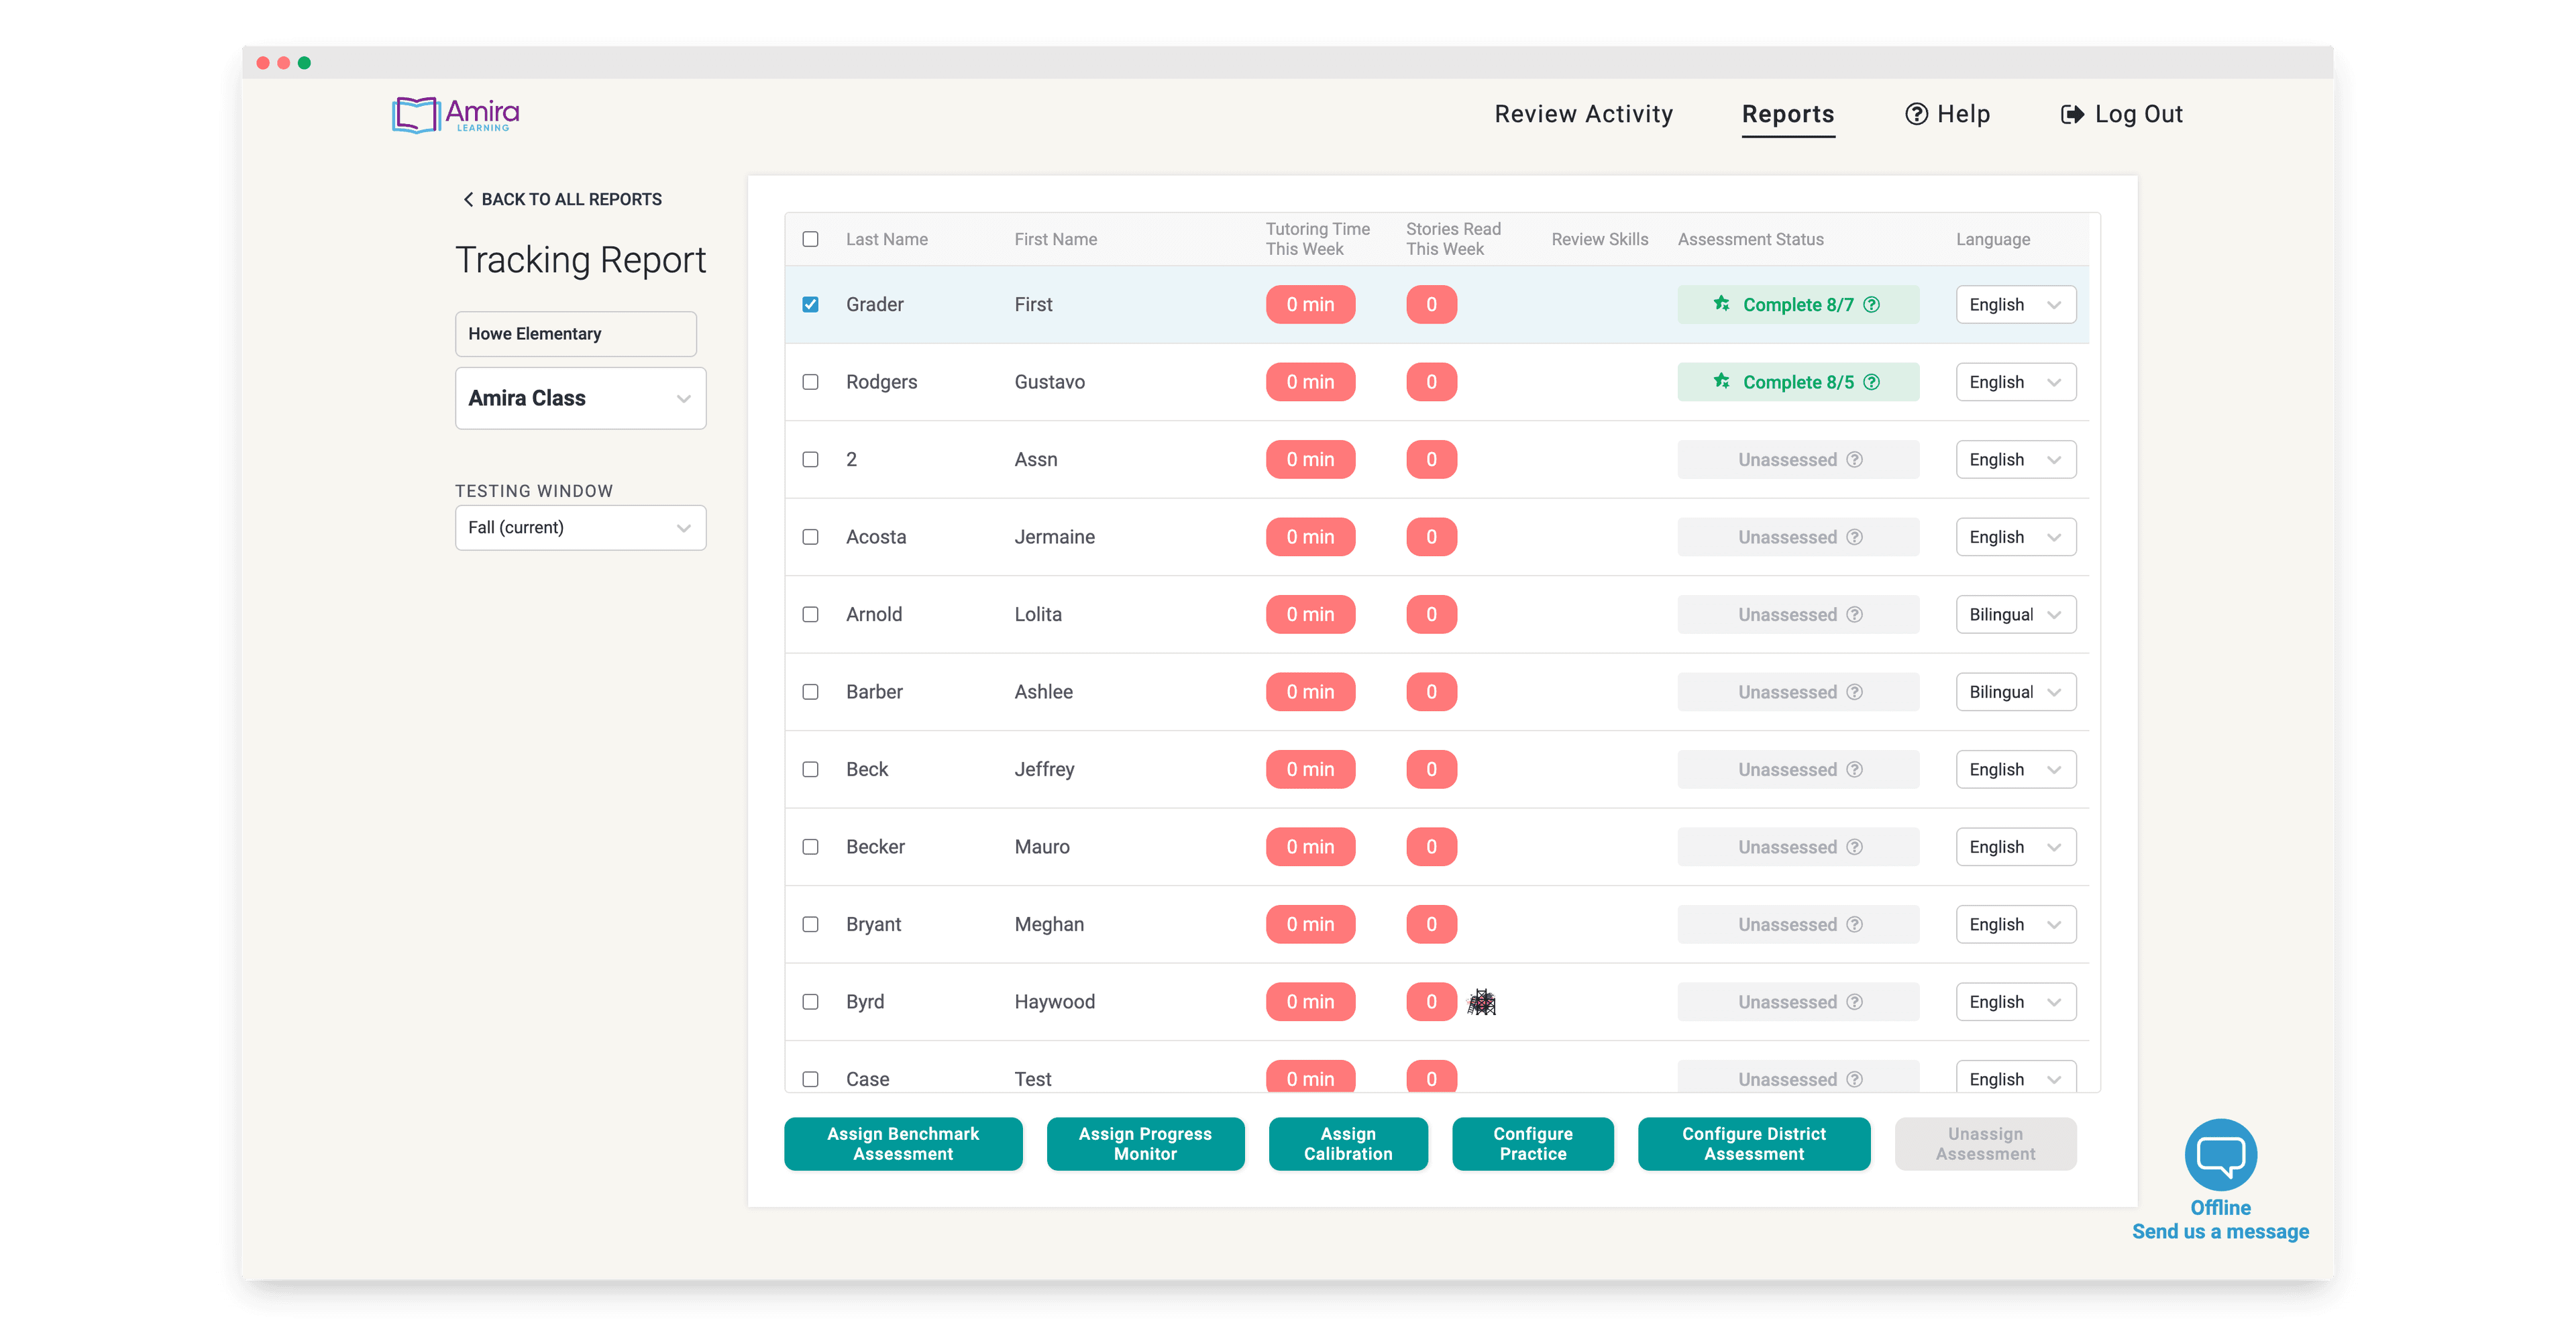Viewport: 2576px width, 1325px height.
Task: Click help icon in Assn's Unassessed status
Action: pyautogui.click(x=1854, y=459)
